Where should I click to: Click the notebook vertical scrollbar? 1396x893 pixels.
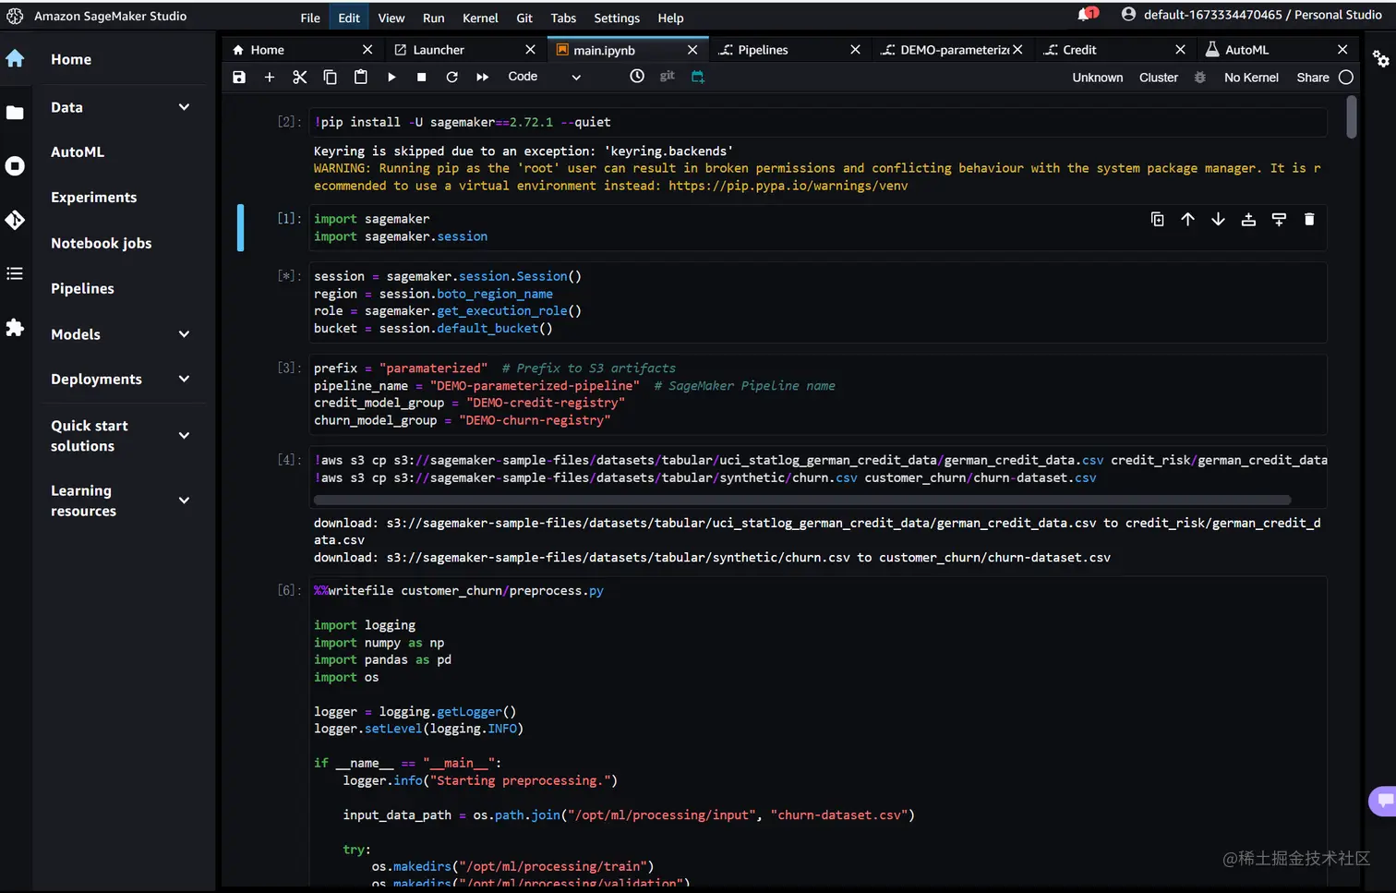point(1352,118)
